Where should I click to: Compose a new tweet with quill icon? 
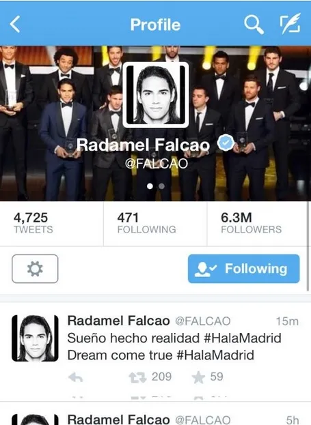290,24
